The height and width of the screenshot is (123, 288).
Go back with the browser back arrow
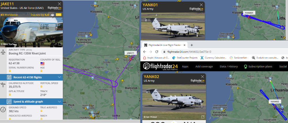point(145,52)
